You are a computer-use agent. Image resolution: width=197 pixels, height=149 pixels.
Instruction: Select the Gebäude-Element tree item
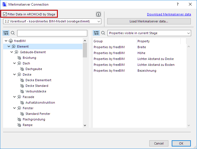click(33, 52)
